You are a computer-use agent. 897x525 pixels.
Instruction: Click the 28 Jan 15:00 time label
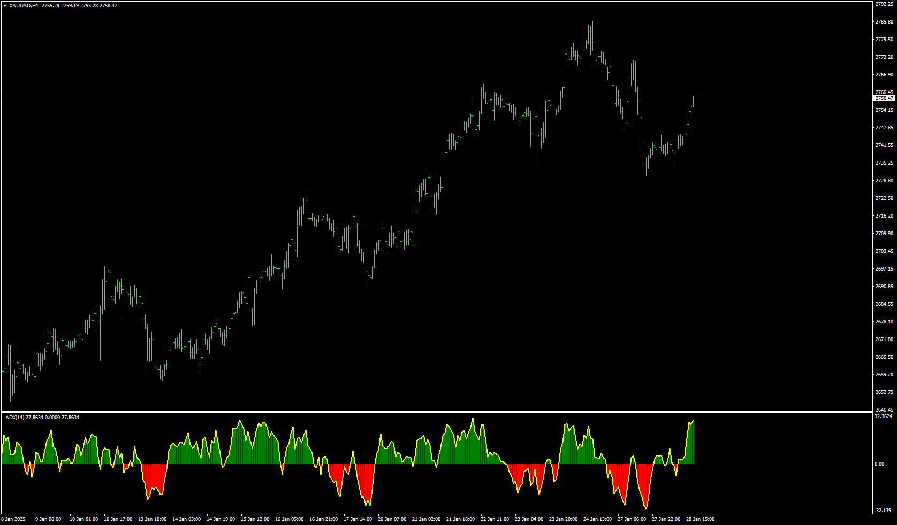(x=700, y=519)
